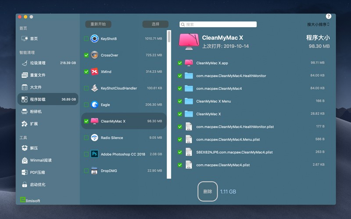Click the com.macpaw.CleanMyMac4 folder name

(219, 88)
